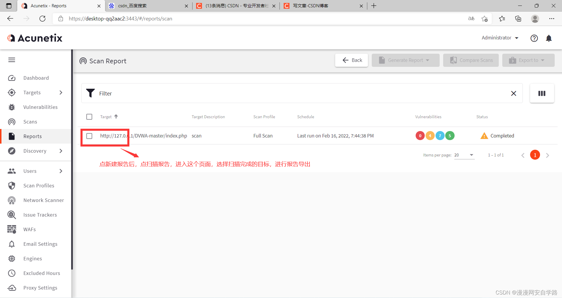Screen dimensions: 562x298
Task: Click the Targets crosshair icon
Action: tap(12, 93)
